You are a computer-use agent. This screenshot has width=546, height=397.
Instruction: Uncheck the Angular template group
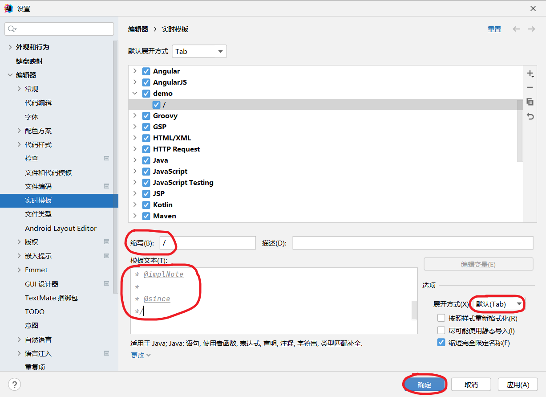146,71
